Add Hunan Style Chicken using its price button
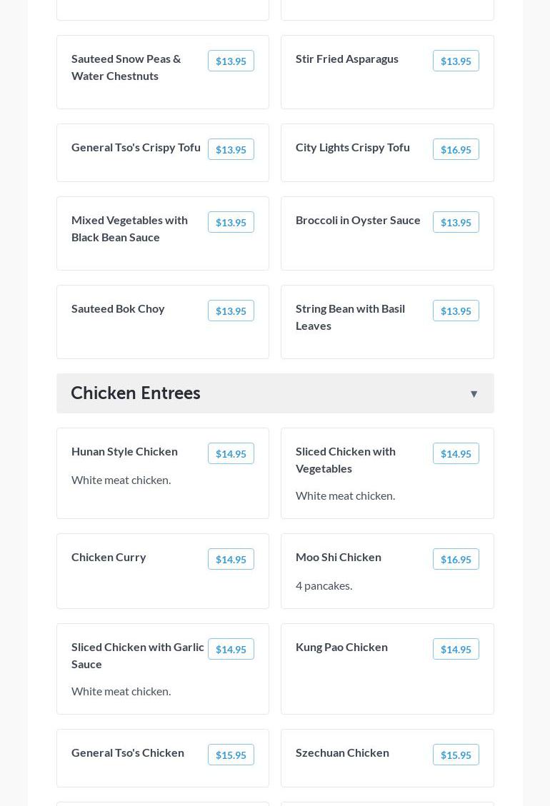 (x=231, y=454)
